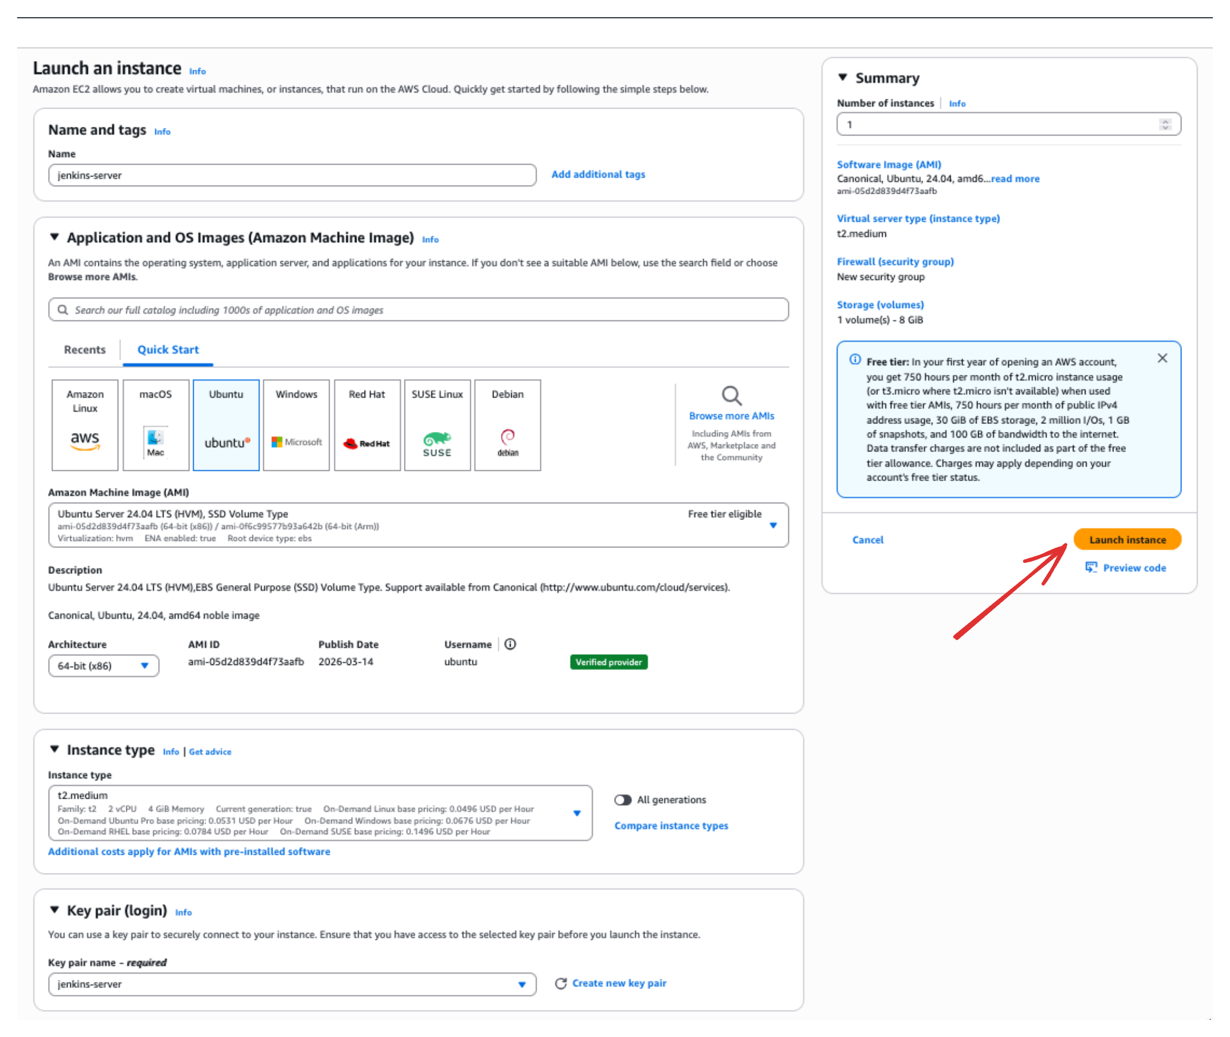Click Add additional tags link
1230x1037 pixels.
coord(598,175)
